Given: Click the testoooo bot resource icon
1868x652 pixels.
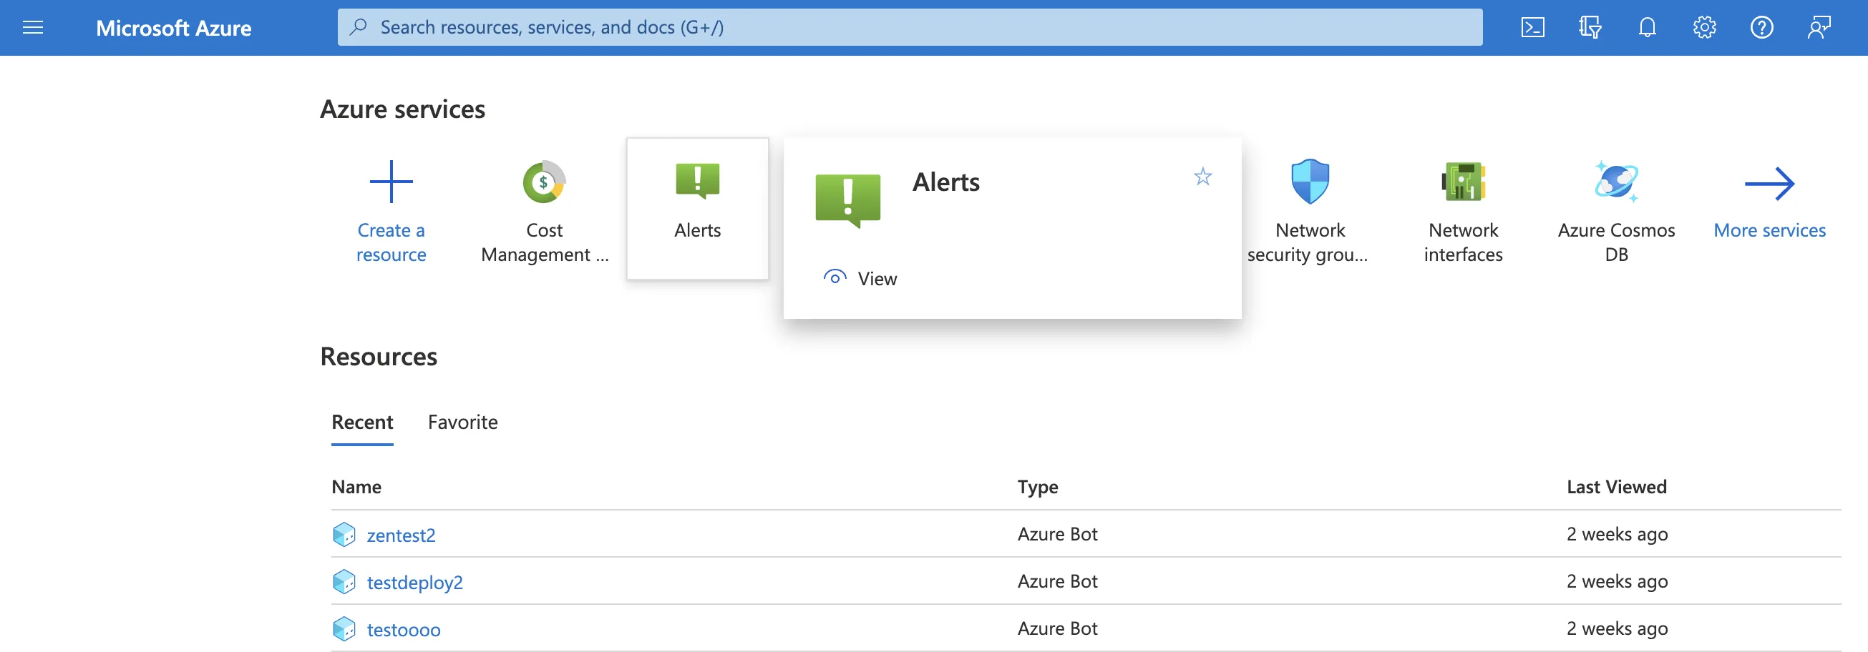Looking at the screenshot, I should click(344, 628).
